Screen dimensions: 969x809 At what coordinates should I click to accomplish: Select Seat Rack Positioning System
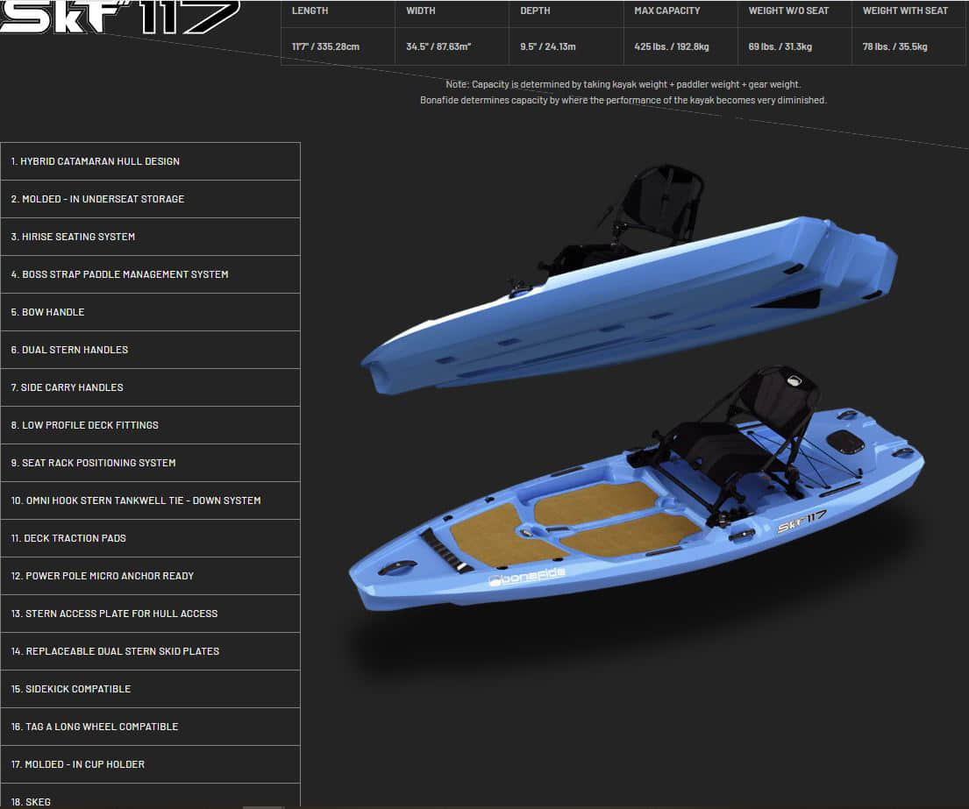150,463
